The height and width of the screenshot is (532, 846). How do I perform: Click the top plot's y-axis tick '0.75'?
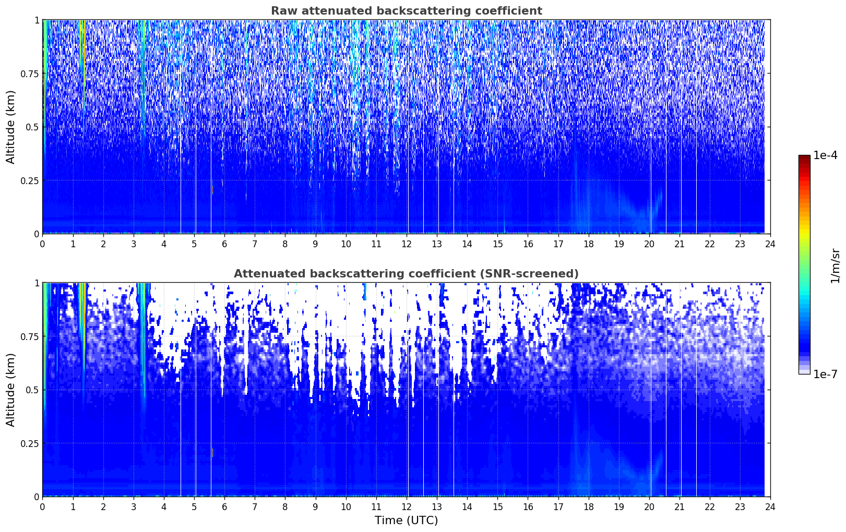tap(30, 74)
